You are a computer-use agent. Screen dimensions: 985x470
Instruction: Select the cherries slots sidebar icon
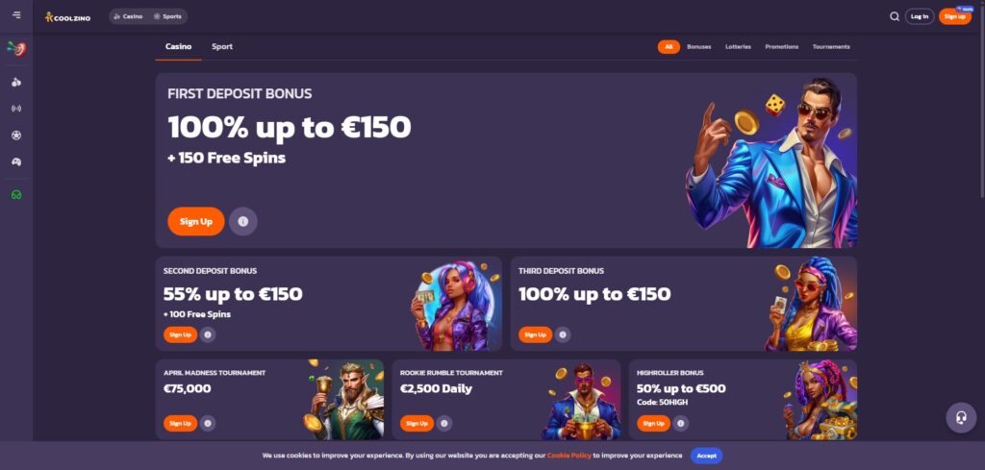click(x=16, y=83)
